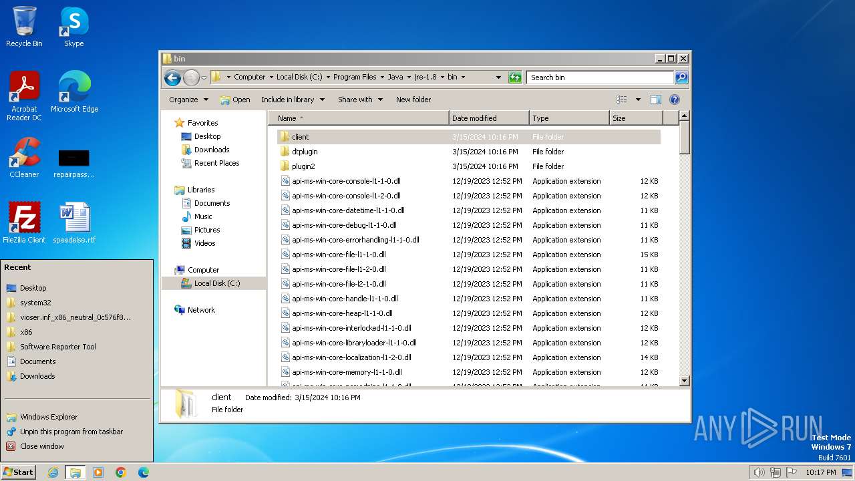Open Software Reporter Tool recent entry

pyautogui.click(x=78, y=347)
